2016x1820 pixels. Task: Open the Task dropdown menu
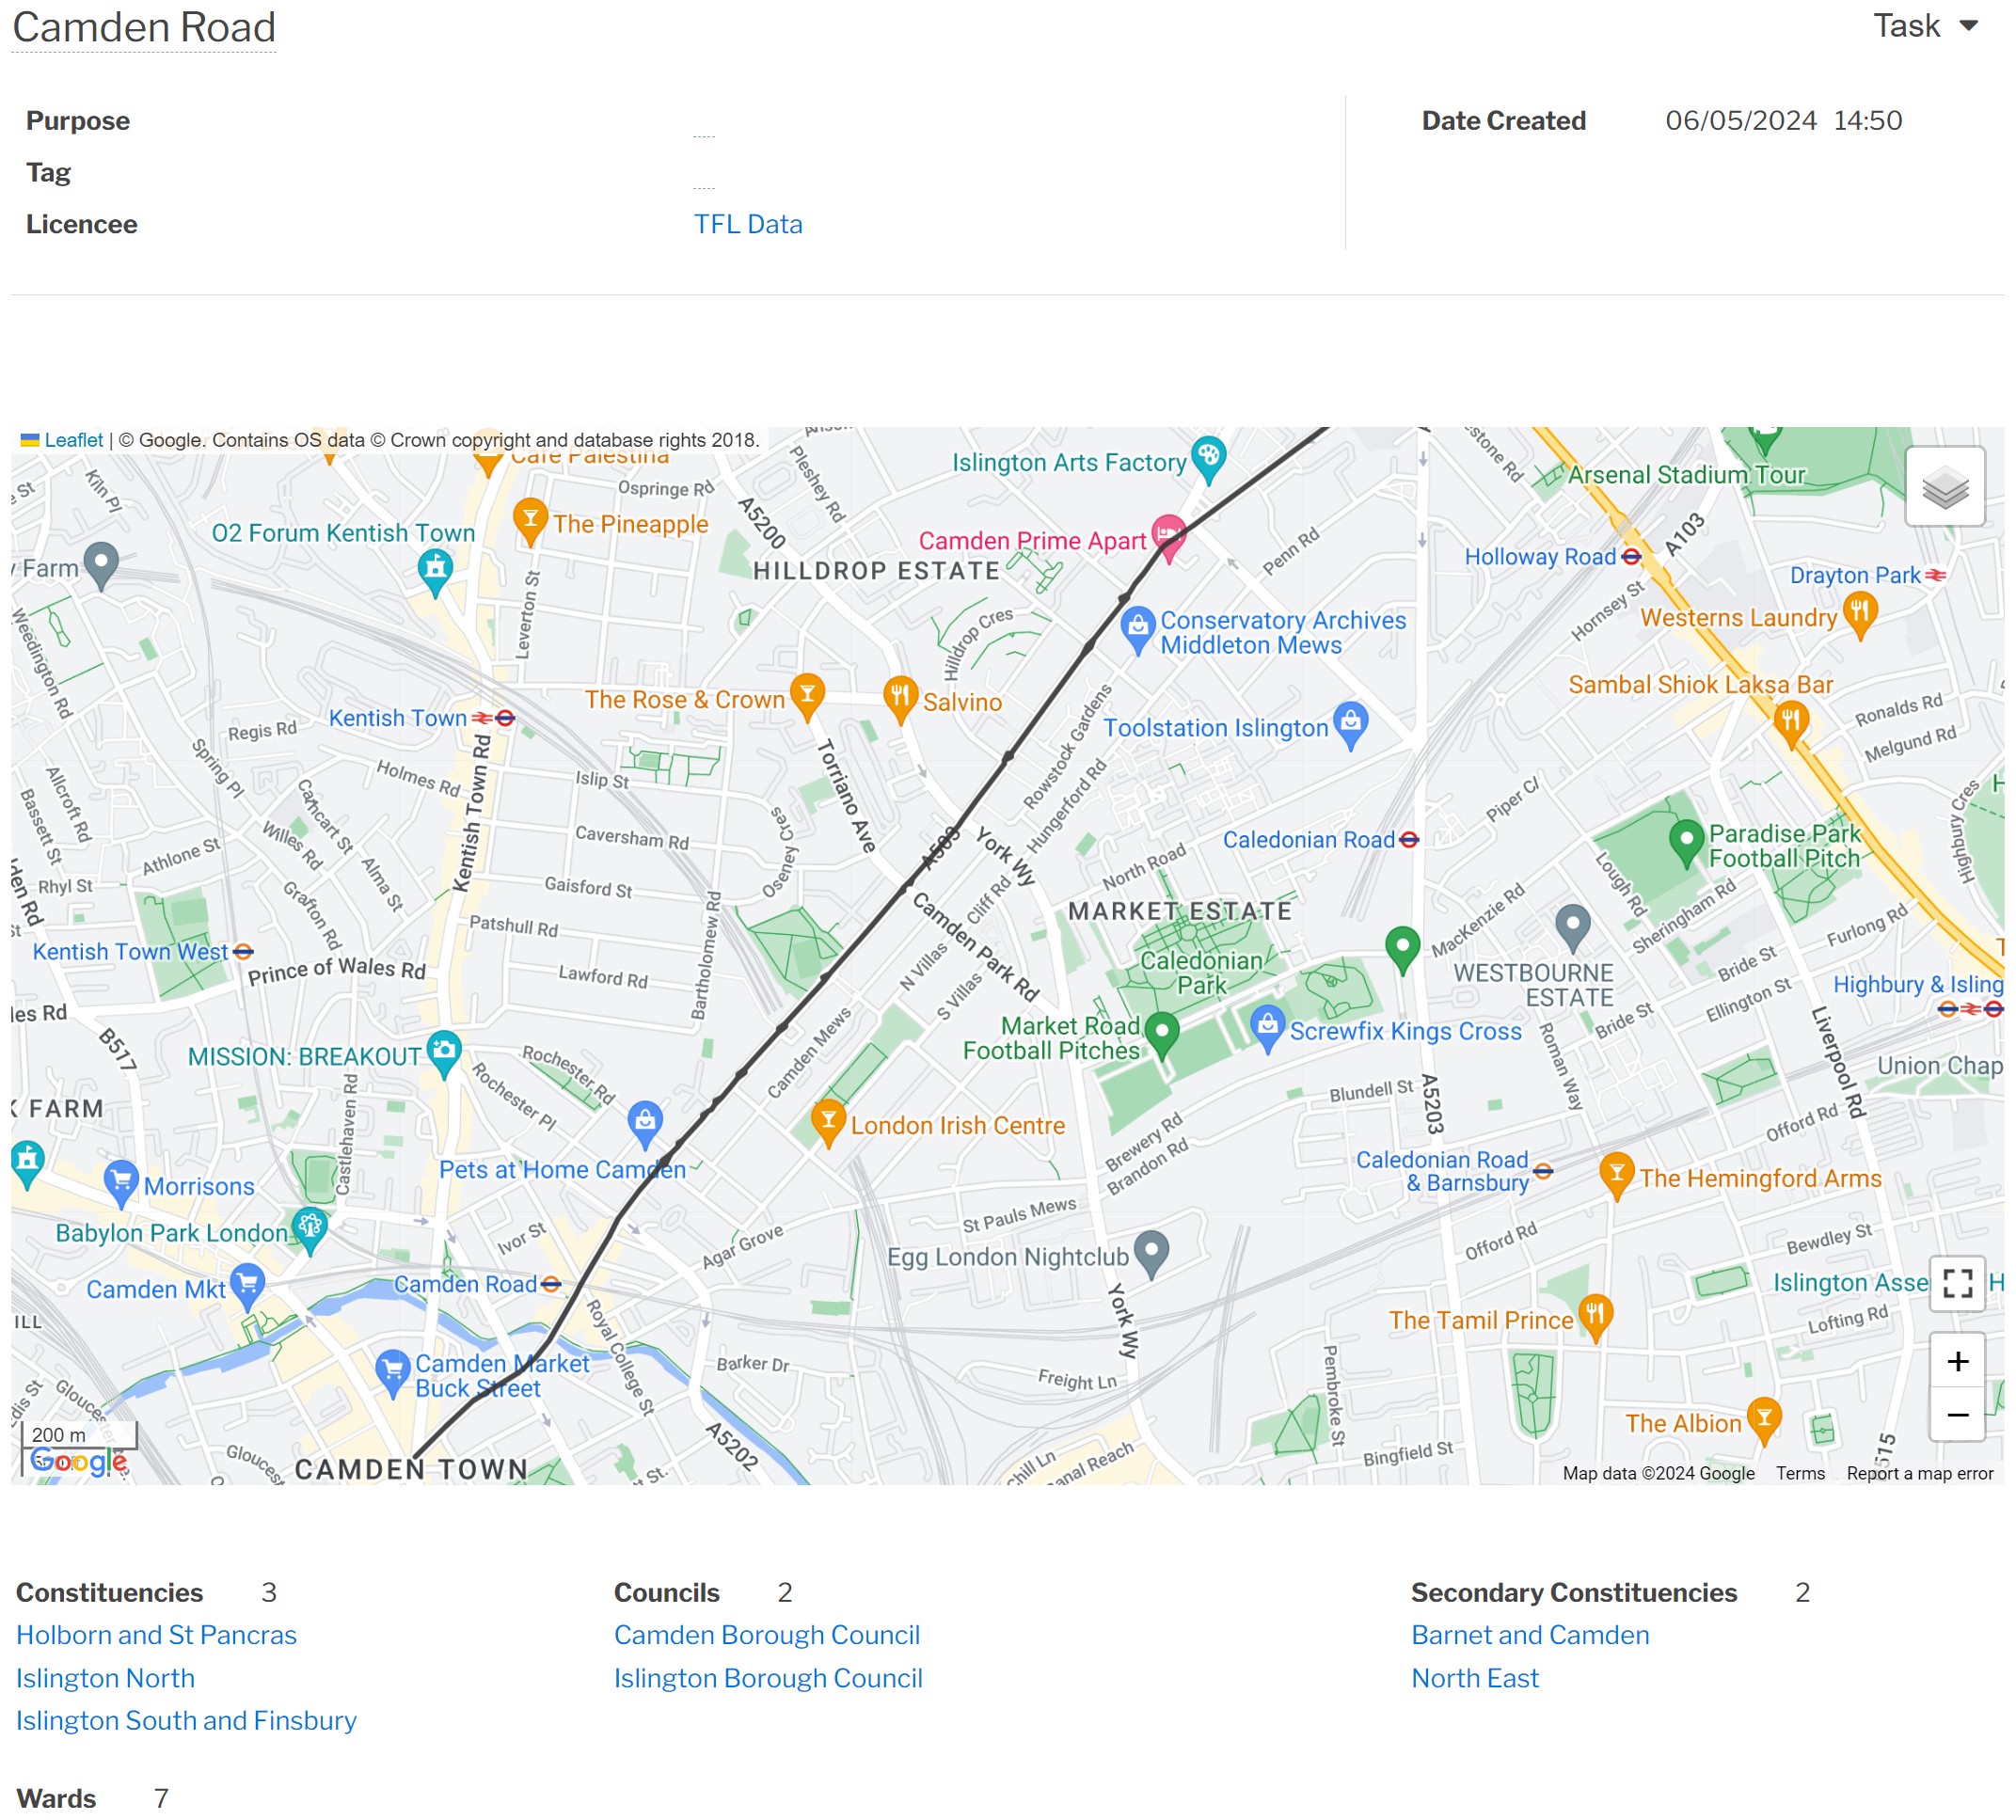tap(1925, 26)
